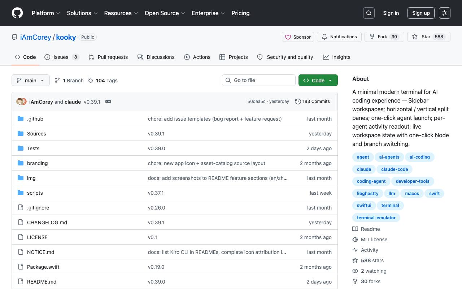Star the kooky repository

pos(428,37)
